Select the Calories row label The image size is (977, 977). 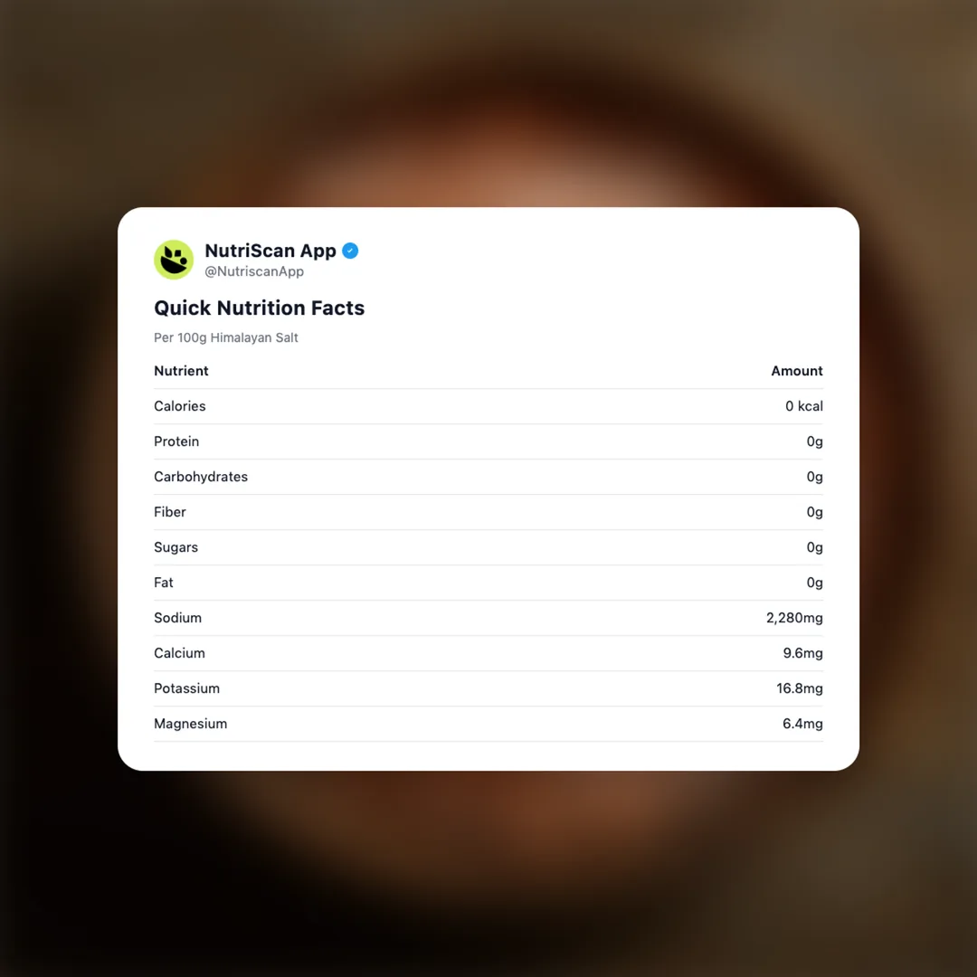pyautogui.click(x=180, y=406)
